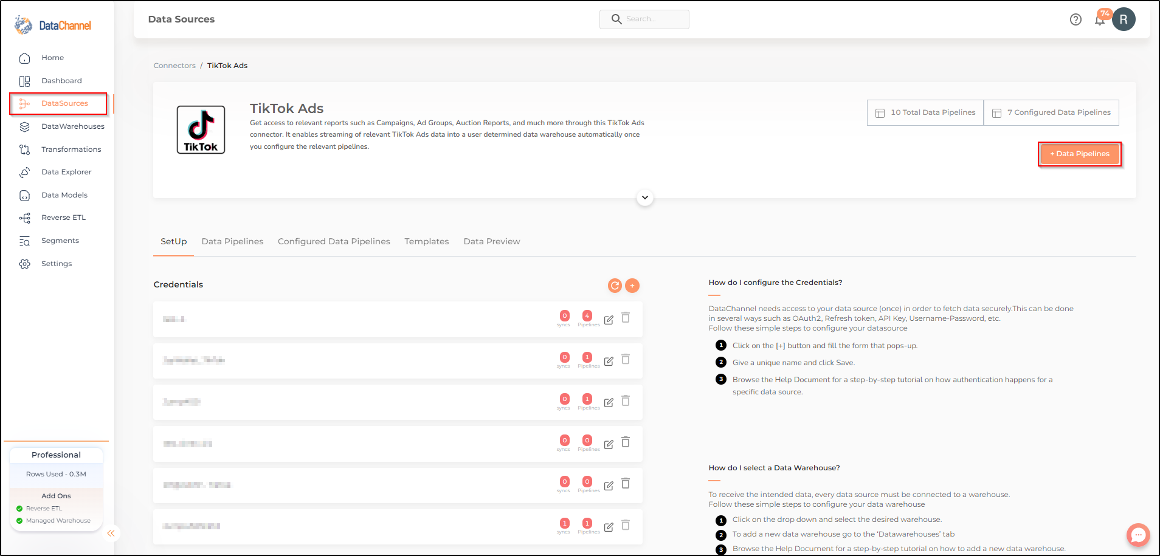The width and height of the screenshot is (1160, 556).
Task: Click the Add Ons heading
Action: 56,496
